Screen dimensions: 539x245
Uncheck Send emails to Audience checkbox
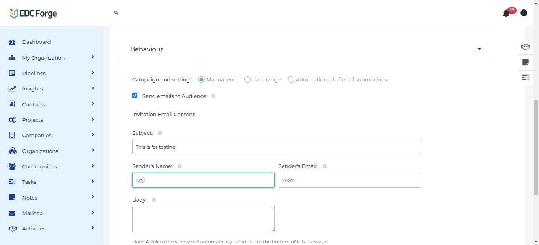[x=135, y=96]
